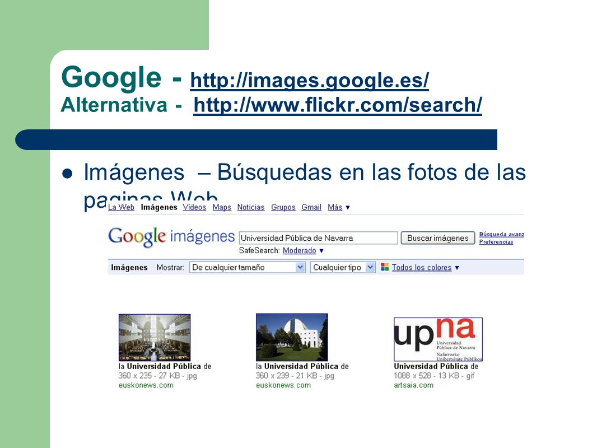The height and width of the screenshot is (448, 597).
Task: Open the flickr.com/search link
Action: point(338,105)
